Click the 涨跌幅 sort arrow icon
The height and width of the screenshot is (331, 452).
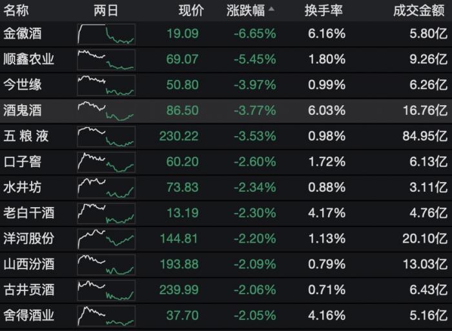(271, 10)
